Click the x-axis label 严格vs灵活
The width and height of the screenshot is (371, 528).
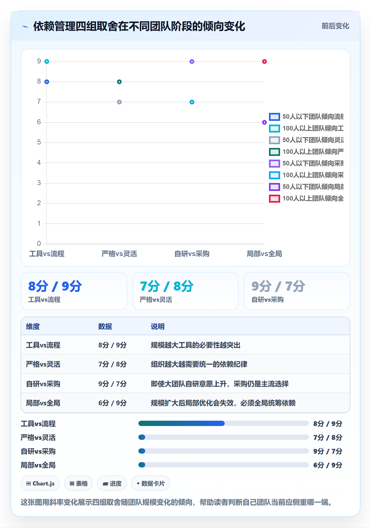[x=119, y=254]
